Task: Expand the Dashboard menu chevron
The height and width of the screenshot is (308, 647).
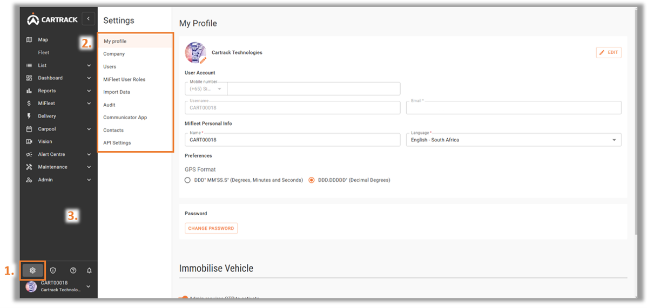Action: [89, 78]
